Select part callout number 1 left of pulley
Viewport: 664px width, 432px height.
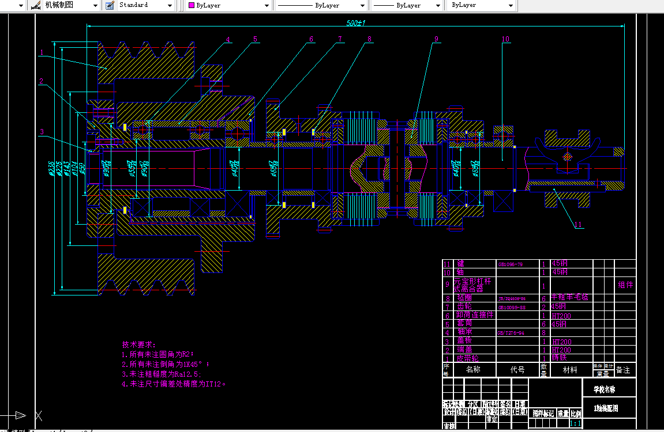coord(42,52)
